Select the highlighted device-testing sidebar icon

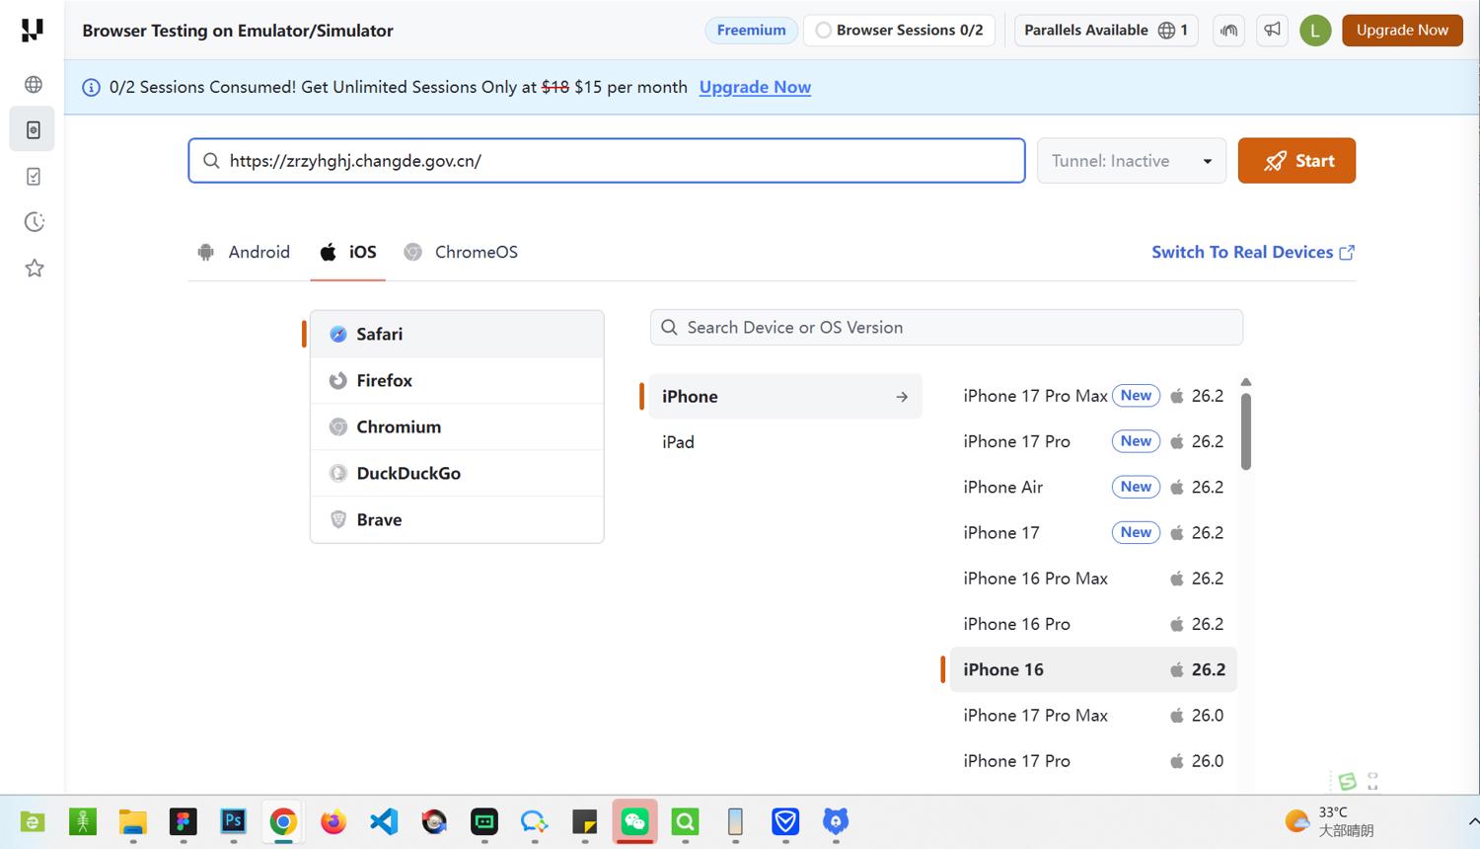(33, 130)
